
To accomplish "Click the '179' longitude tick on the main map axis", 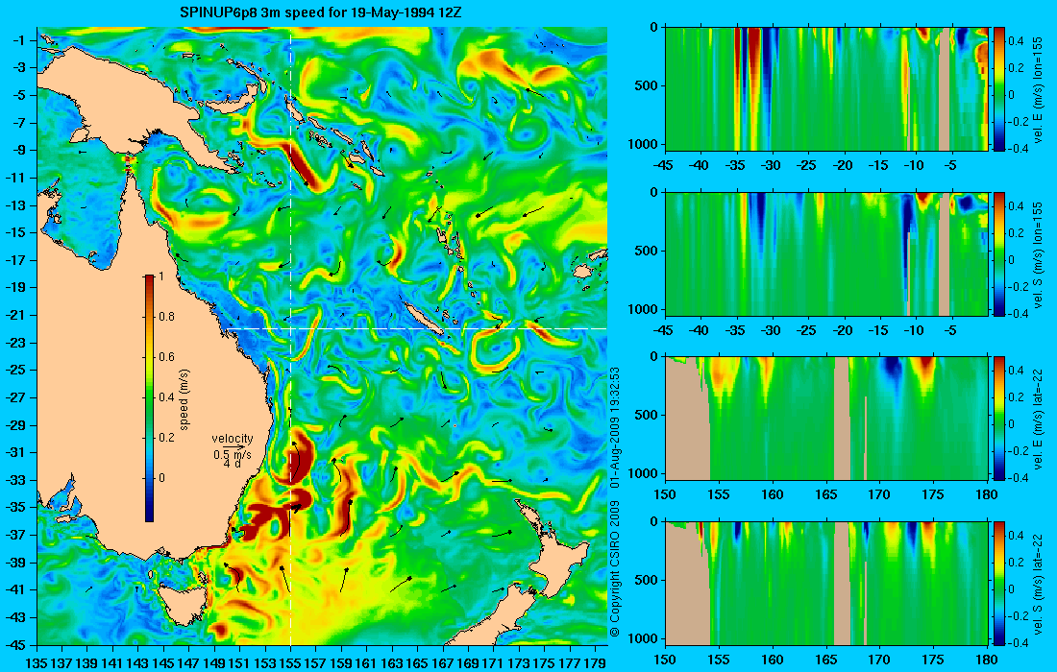I will click(x=595, y=663).
